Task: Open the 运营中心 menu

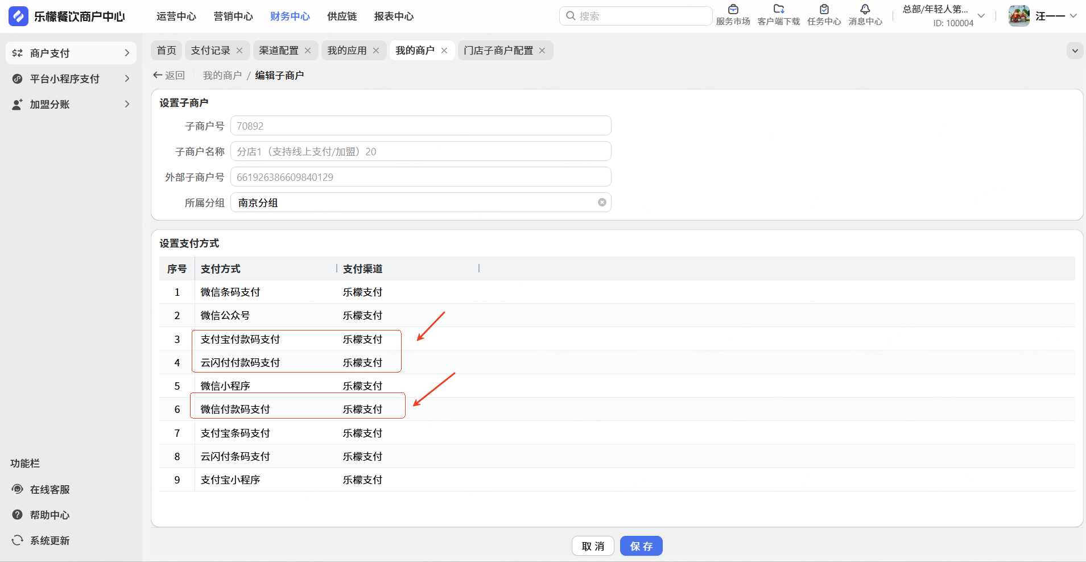Action: [176, 16]
